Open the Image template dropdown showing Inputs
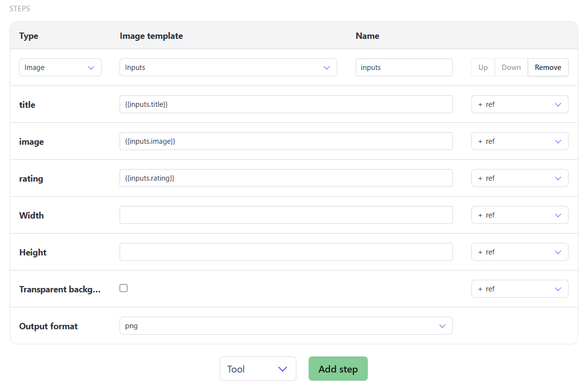 (x=228, y=68)
